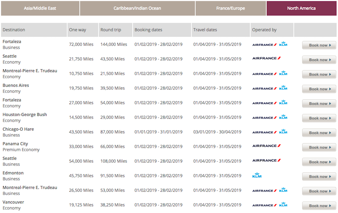Book now for Montreal-Pierre E. Trudeau Economy
338x213 pixels.
pos(319,74)
